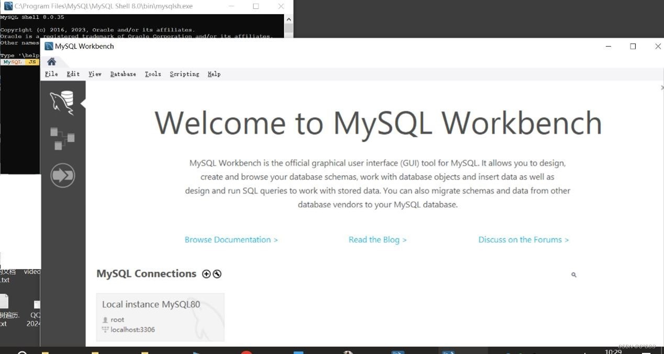This screenshot has width=664, height=354.
Task: Click the scroll up arrow in MySQL Shell
Action: tap(288, 18)
